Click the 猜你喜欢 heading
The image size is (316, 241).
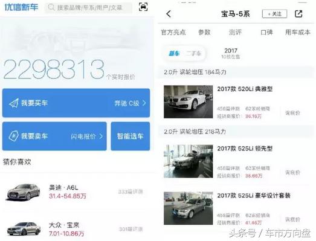pos(17,162)
